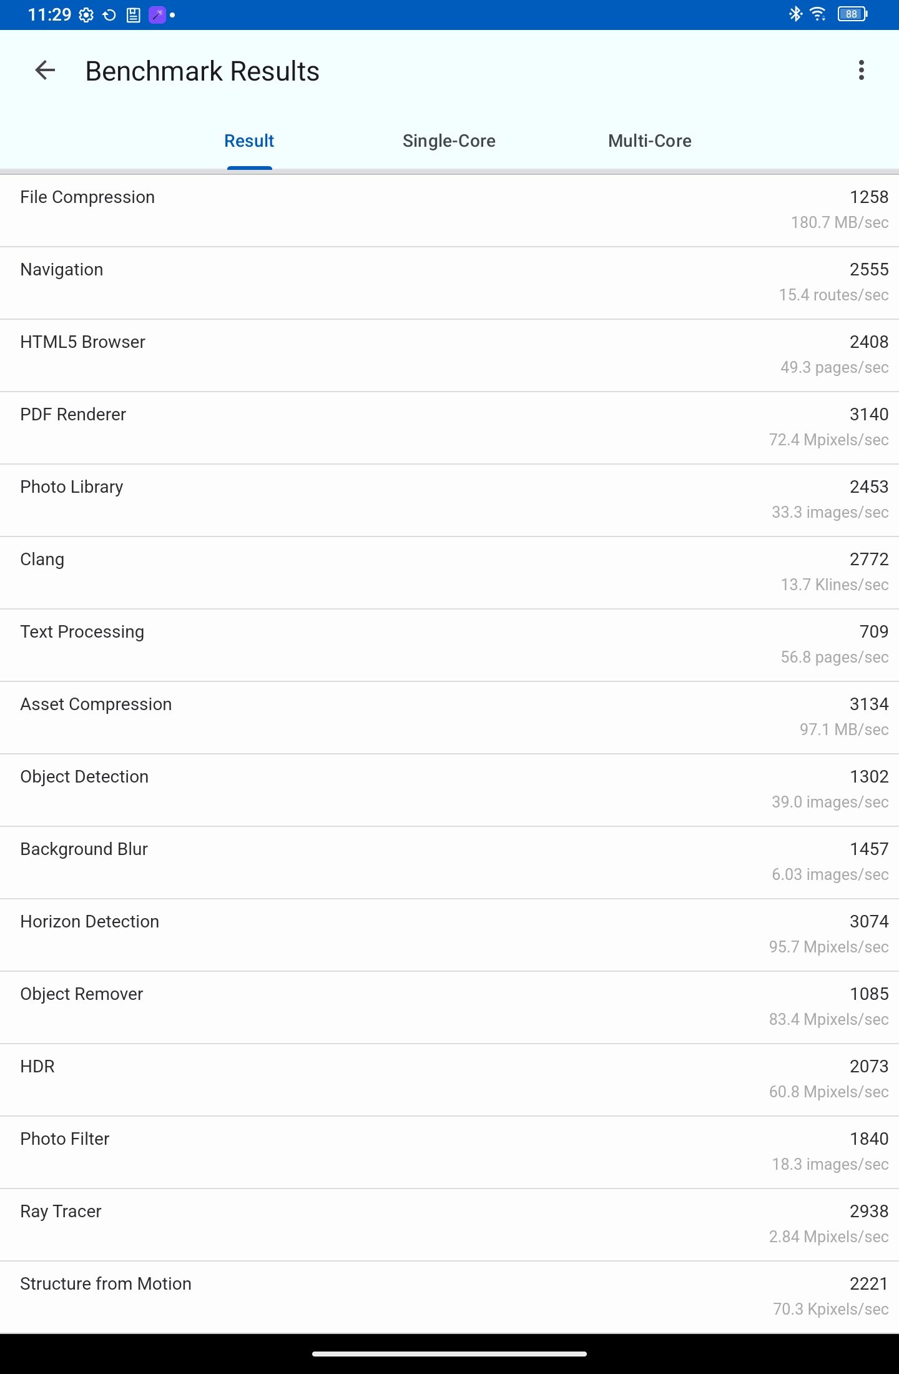The height and width of the screenshot is (1374, 899).
Task: Tap the sync rotation status icon
Action: pyautogui.click(x=109, y=15)
